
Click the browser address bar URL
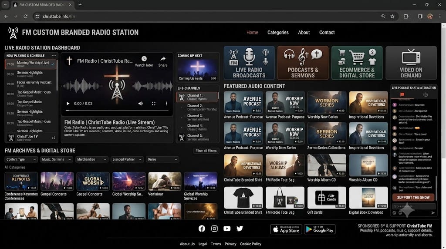(x=59, y=17)
